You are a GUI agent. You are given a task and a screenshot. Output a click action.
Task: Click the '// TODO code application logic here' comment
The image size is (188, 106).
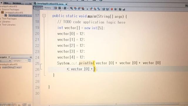(x=91, y=22)
